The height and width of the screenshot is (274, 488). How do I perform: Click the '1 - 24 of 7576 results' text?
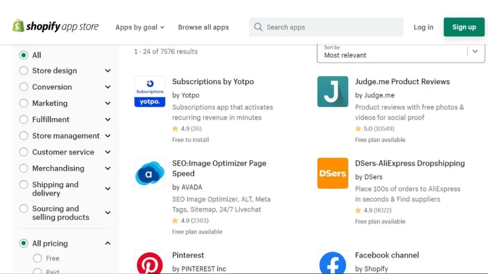[166, 51]
